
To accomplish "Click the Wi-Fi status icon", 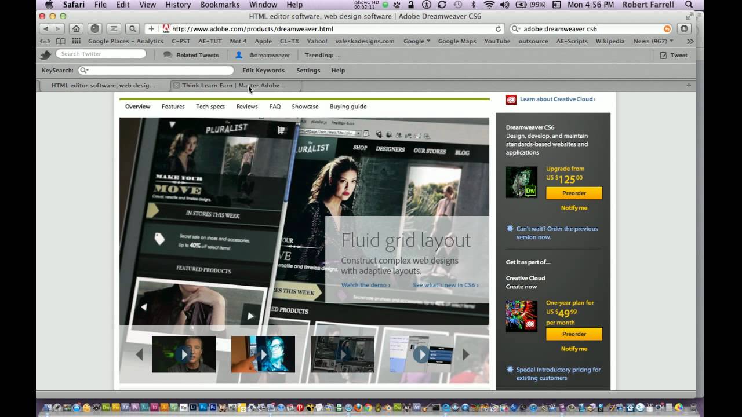I will pyautogui.click(x=489, y=5).
